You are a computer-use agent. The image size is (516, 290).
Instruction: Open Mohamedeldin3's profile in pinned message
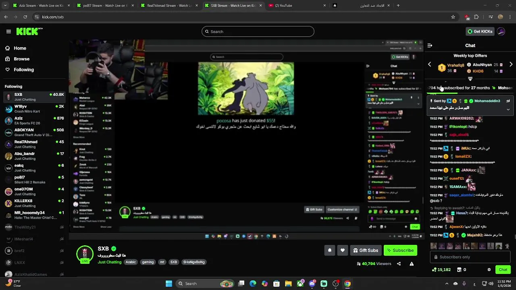click(487, 101)
